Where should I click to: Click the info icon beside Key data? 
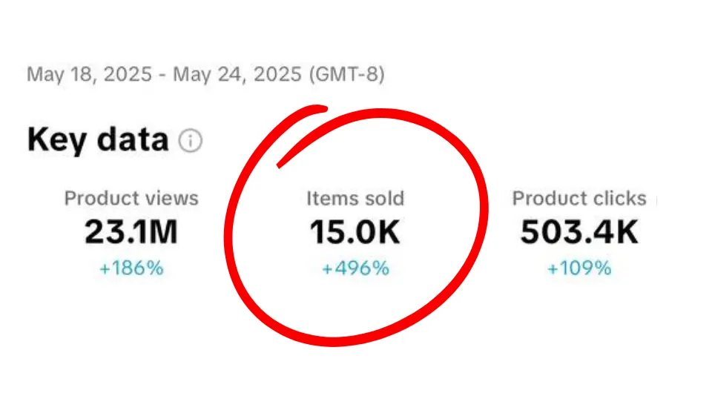pyautogui.click(x=191, y=141)
